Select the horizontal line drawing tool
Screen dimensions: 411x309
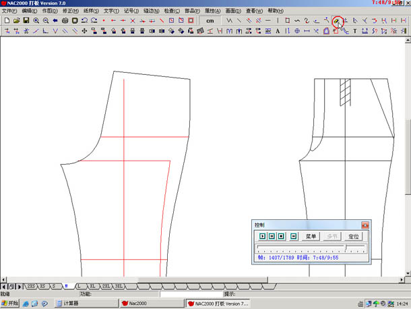pyautogui.click(x=268, y=20)
